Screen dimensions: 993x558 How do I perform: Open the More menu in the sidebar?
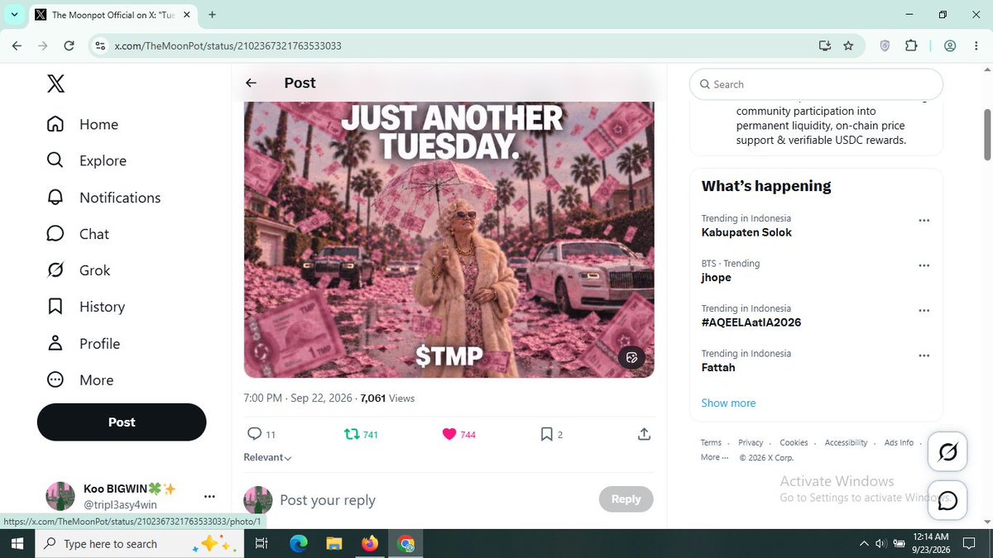pos(79,380)
